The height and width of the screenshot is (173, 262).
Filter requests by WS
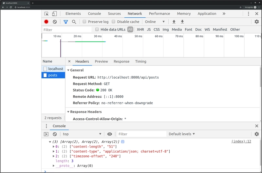[x=207, y=29]
